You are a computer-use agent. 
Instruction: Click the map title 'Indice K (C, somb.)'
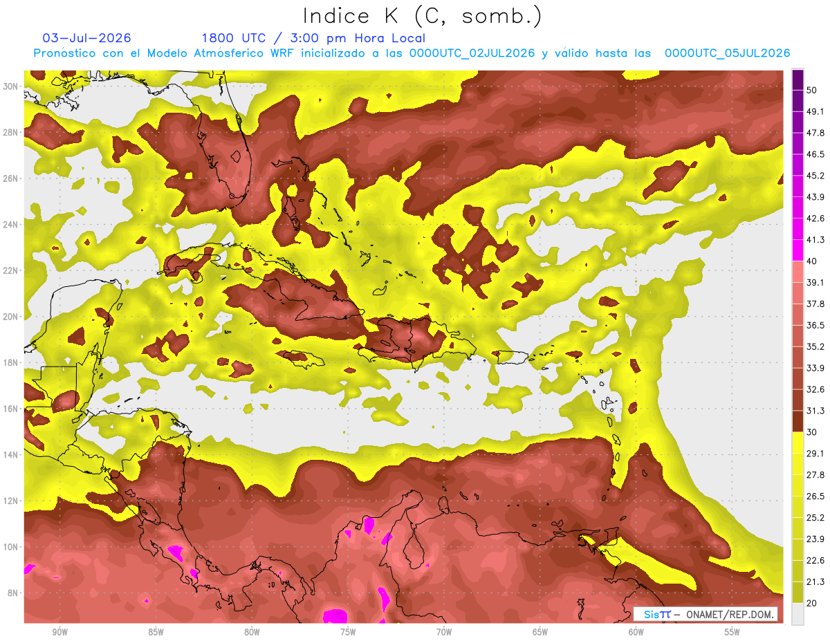(x=423, y=16)
